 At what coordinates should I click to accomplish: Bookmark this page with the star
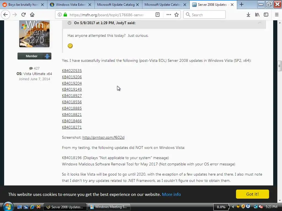[x=177, y=15]
